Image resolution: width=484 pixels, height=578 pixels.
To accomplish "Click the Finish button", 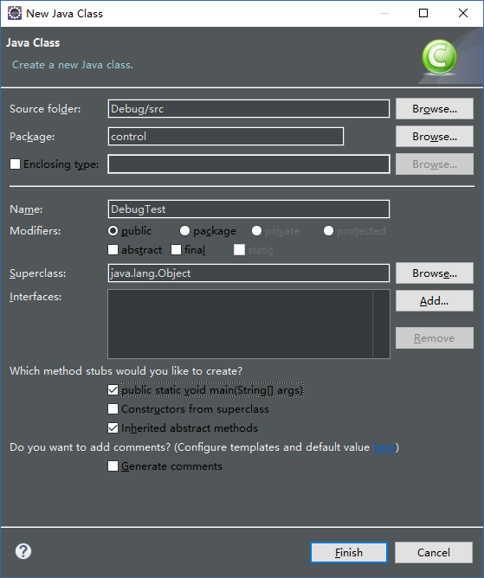I will pos(349,553).
